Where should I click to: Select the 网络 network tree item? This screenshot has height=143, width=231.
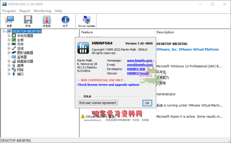21,70
